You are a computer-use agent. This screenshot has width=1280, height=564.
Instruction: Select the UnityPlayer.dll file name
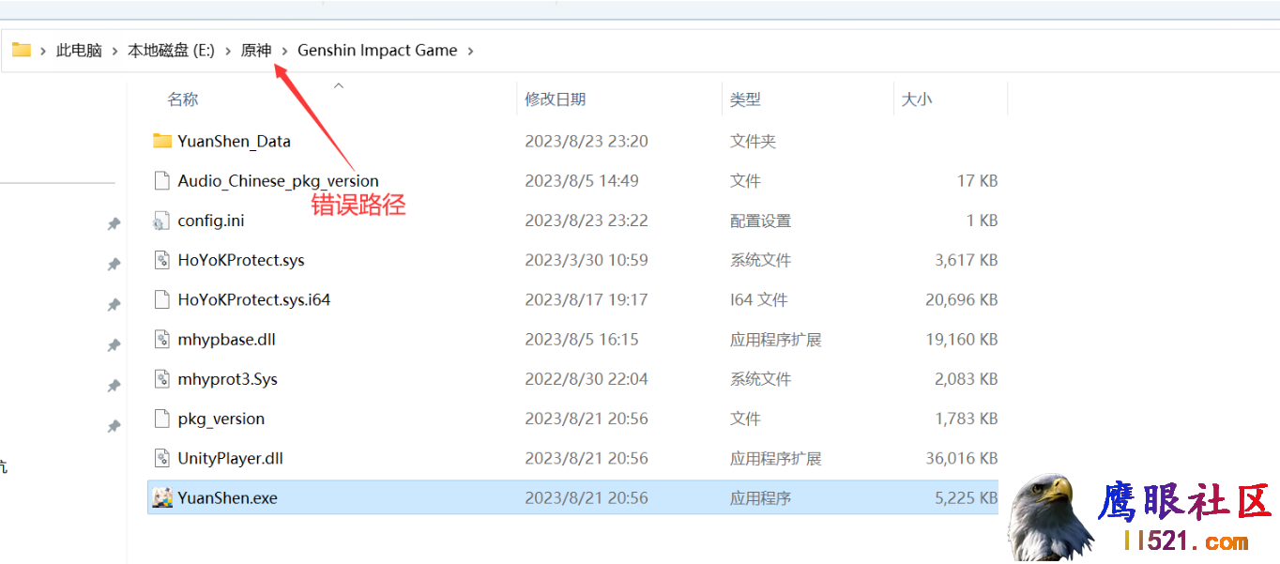point(230,458)
